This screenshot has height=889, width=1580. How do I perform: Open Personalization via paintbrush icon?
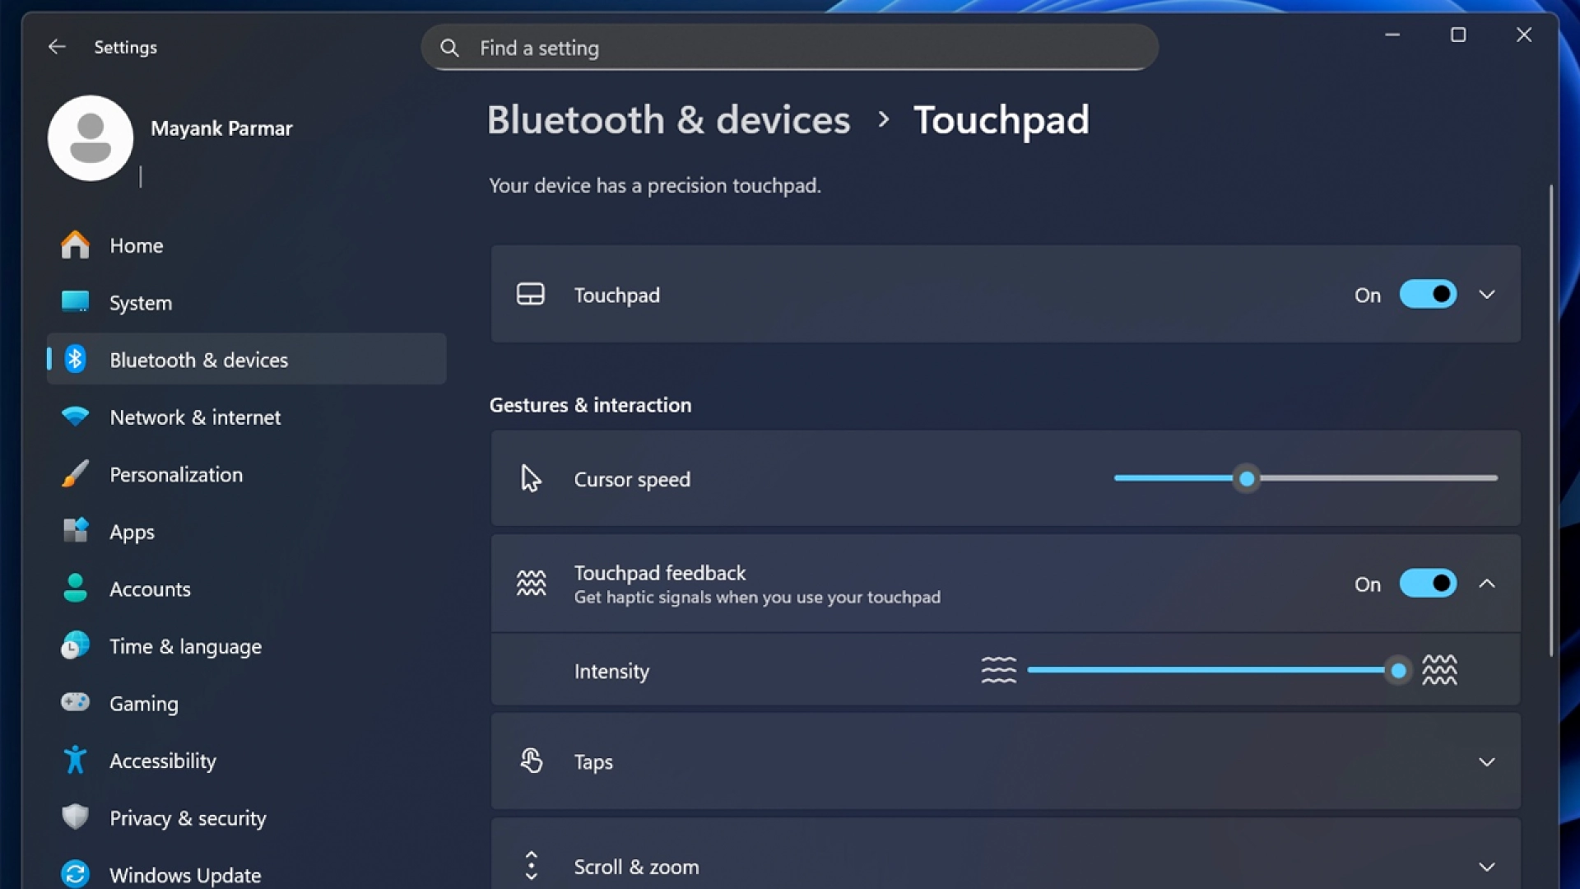click(75, 474)
